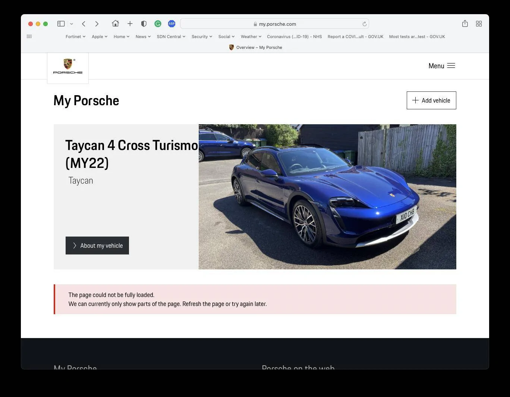Click the ABP Adblock extension icon
Screen dimensions: 510x397
171,24
